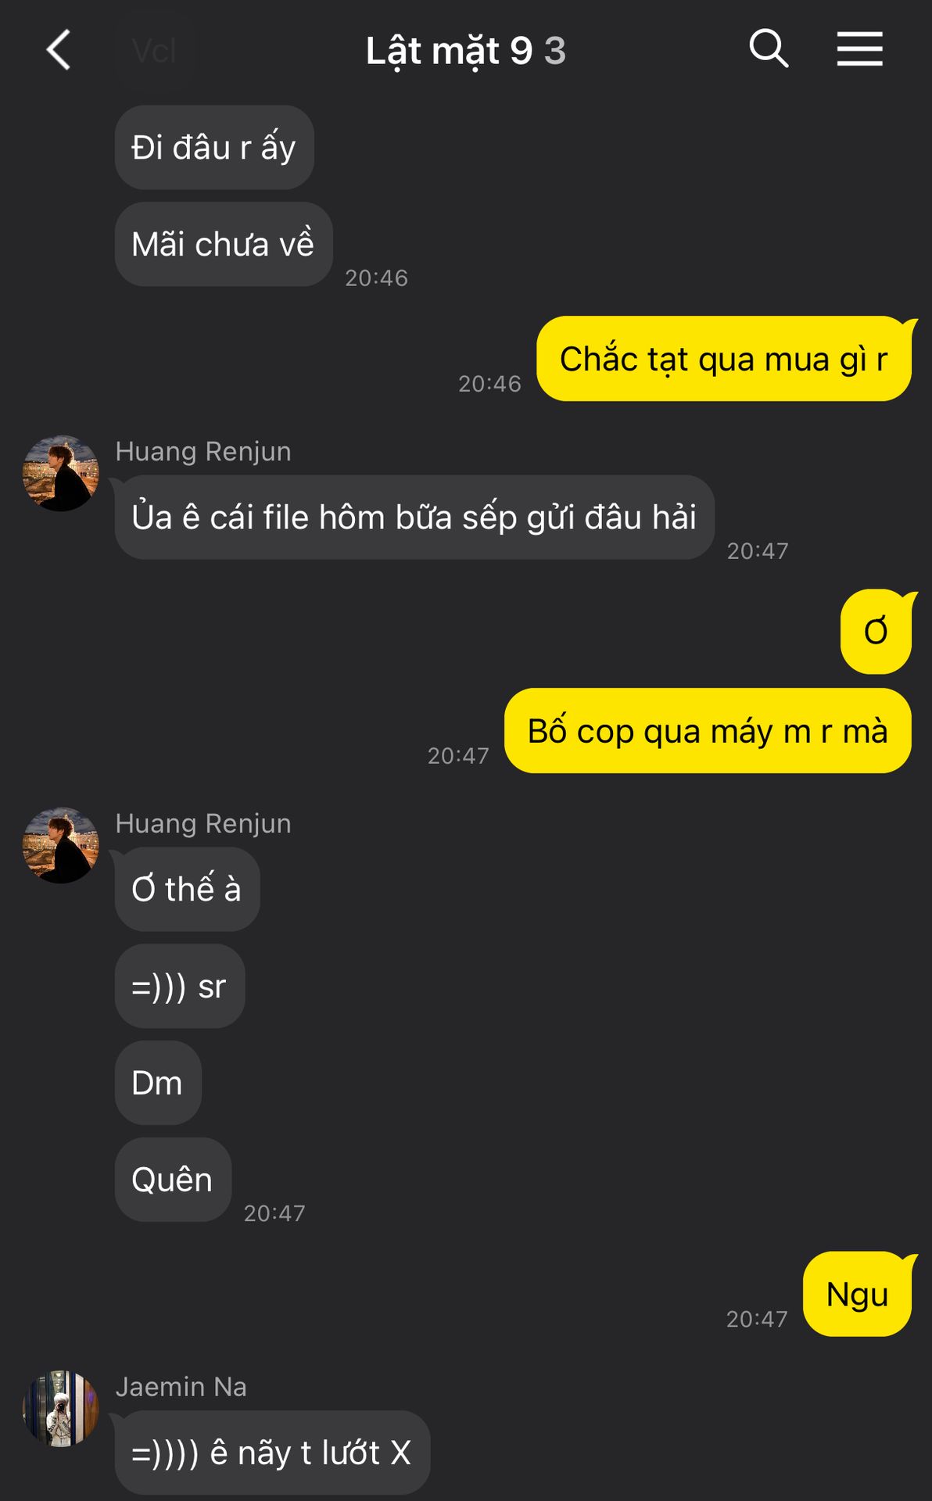Open the hamburger menu icon
The height and width of the screenshot is (1501, 932).
859,49
